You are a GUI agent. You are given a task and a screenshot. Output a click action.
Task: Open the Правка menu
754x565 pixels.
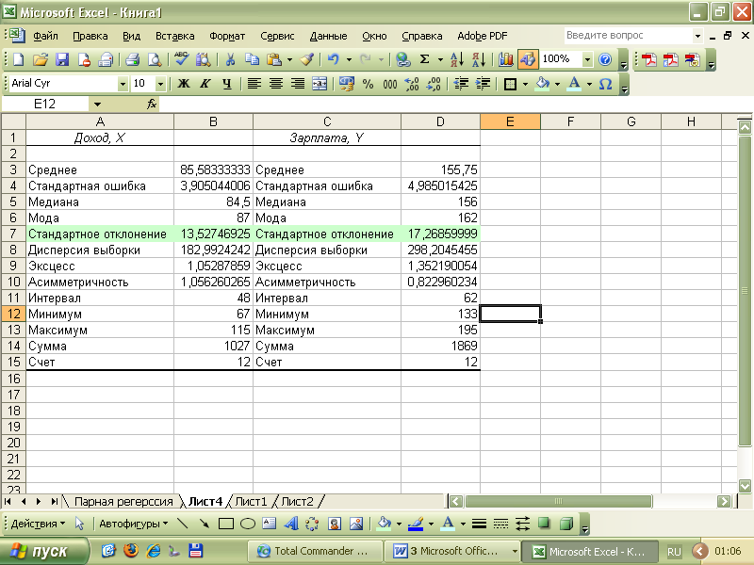point(90,36)
